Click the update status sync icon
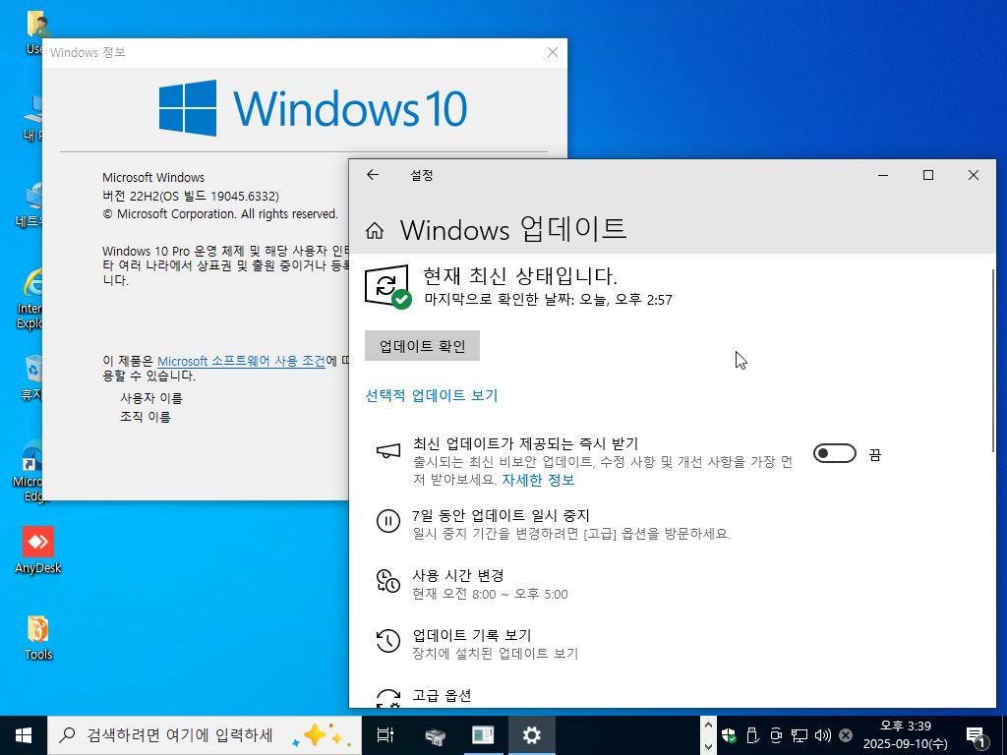This screenshot has height=755, width=1007. (387, 286)
